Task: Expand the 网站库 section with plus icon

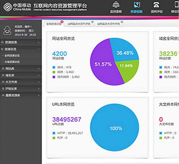Action: click(38, 69)
